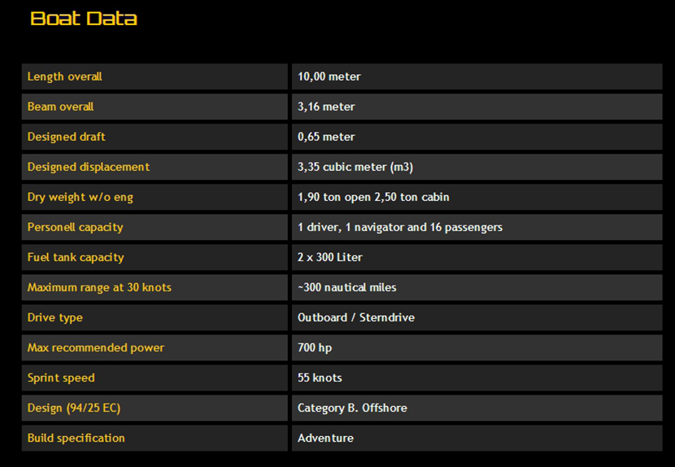The image size is (675, 467).
Task: Click the 10,00 meter value cell
Action: (x=329, y=76)
